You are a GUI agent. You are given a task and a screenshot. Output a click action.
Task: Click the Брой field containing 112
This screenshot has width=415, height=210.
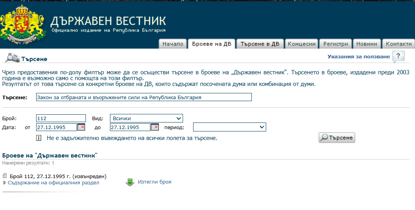click(x=61, y=118)
